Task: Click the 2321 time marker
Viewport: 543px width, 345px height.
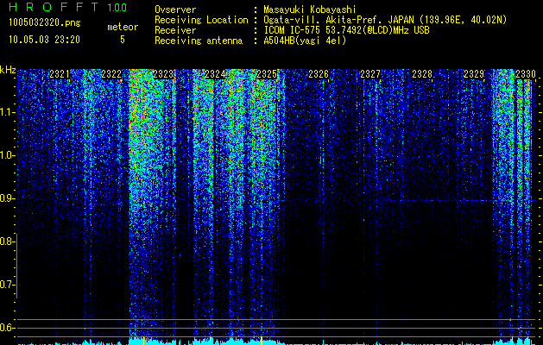Action: click(60, 74)
